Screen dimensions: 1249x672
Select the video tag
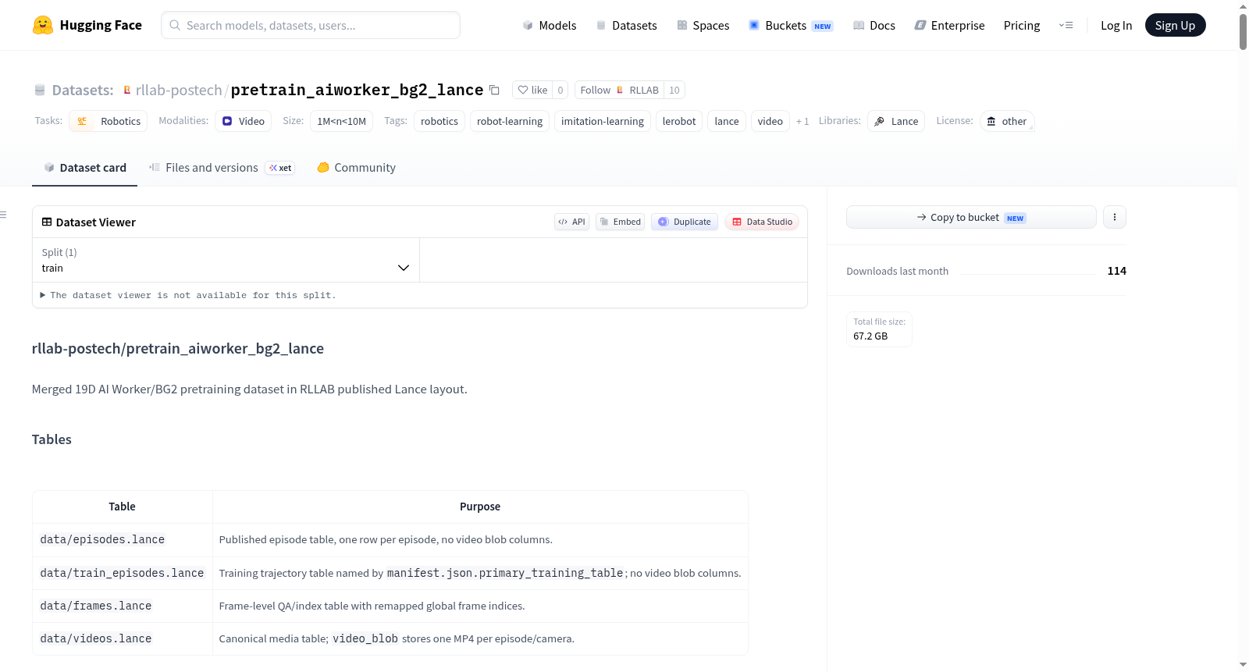(x=770, y=121)
